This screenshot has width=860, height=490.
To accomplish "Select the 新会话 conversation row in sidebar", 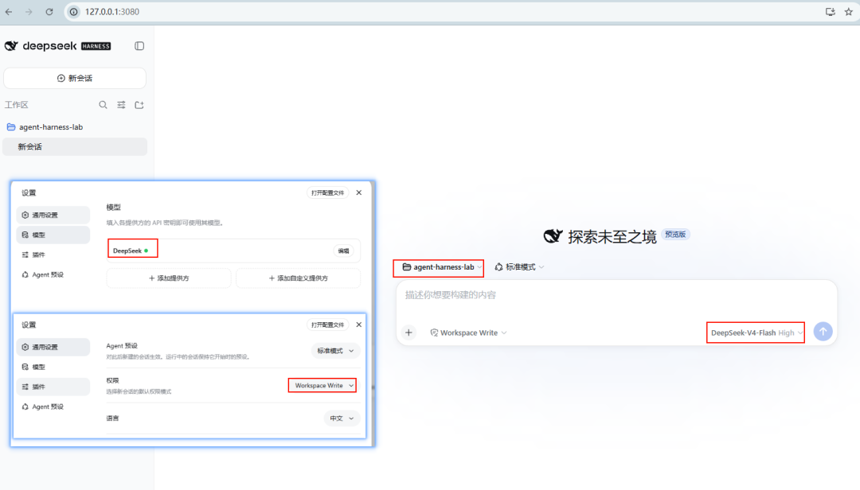I will (75, 147).
